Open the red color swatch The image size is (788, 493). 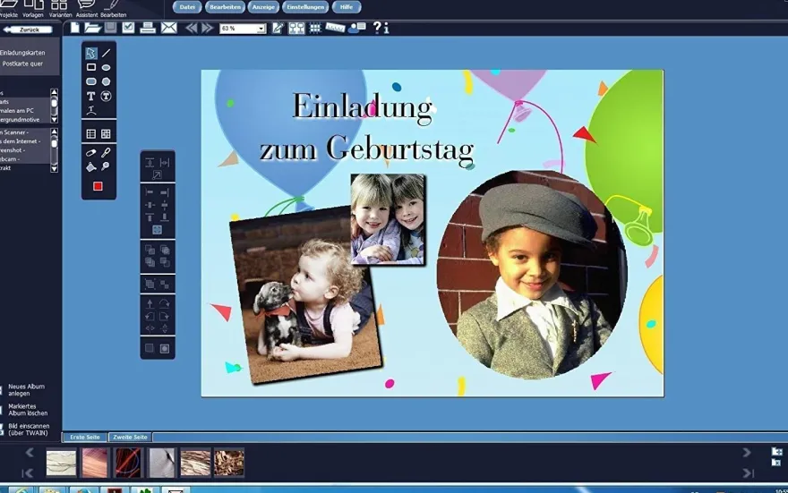pyautogui.click(x=98, y=186)
